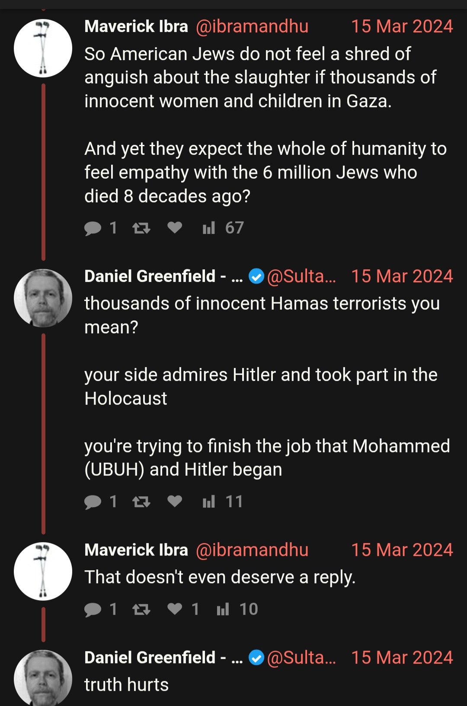View stats icon showing 67 views

(208, 228)
